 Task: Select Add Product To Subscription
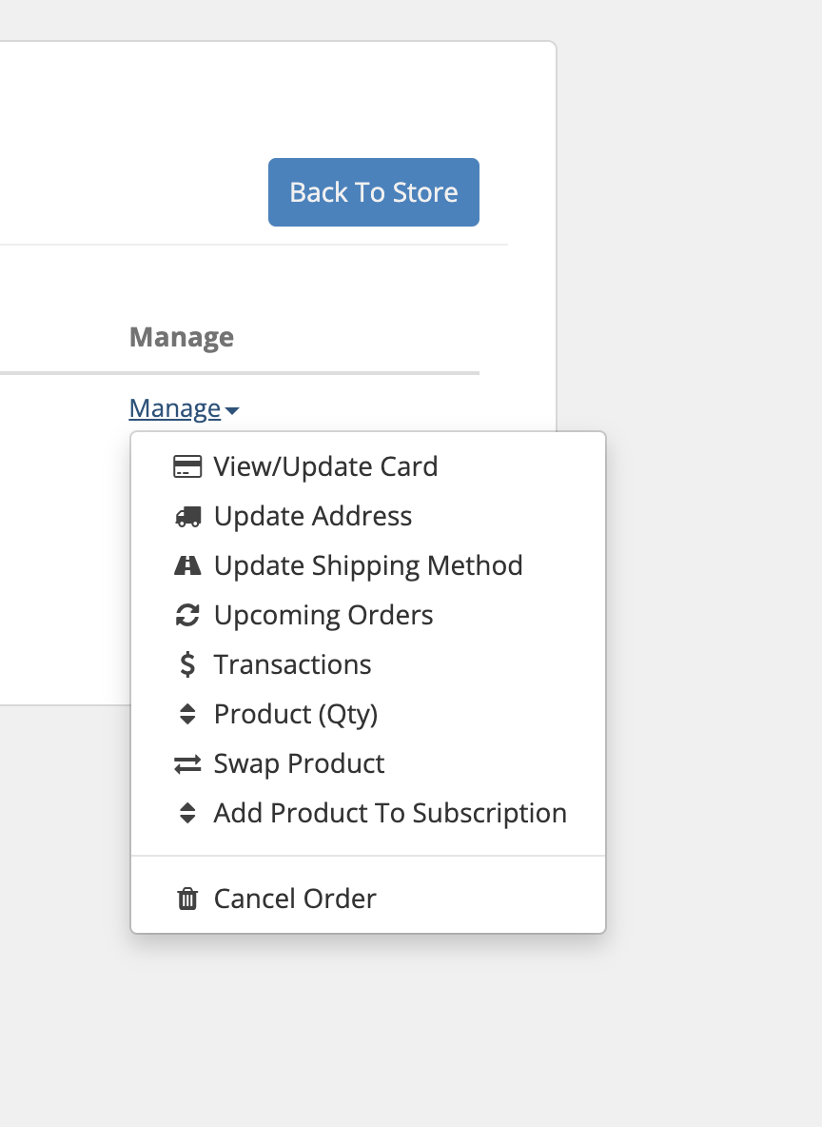[x=390, y=814]
